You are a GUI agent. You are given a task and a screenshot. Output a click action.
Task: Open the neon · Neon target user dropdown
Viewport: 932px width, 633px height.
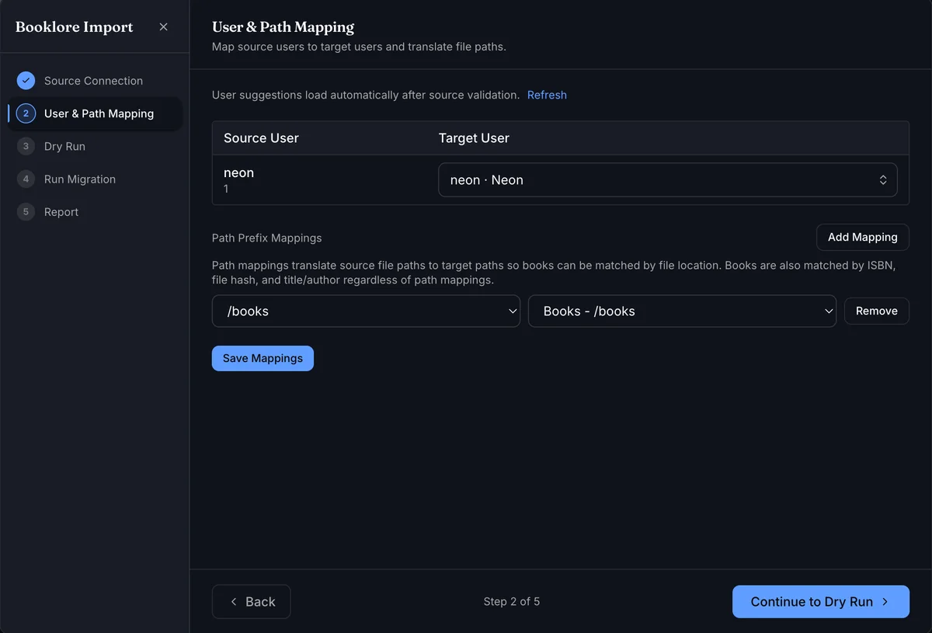[x=668, y=179]
